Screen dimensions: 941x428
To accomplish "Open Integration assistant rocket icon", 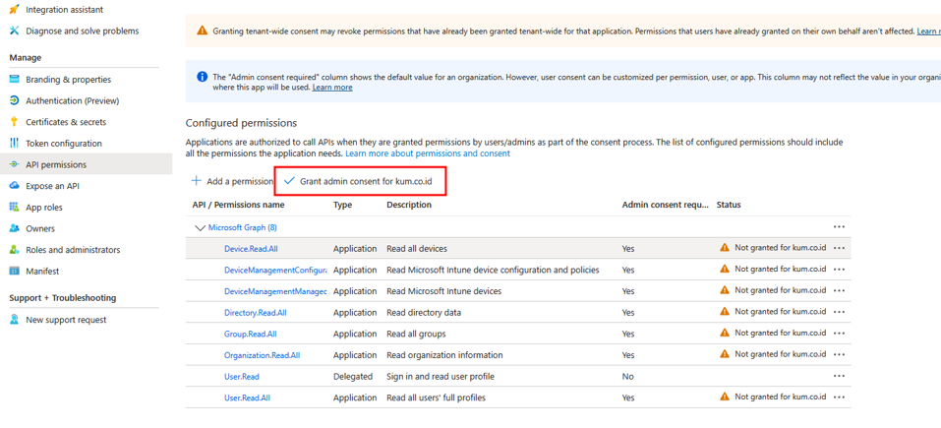I will click(x=15, y=10).
